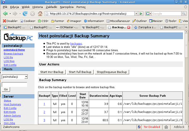Open the Browse backups link

(x=13, y=54)
